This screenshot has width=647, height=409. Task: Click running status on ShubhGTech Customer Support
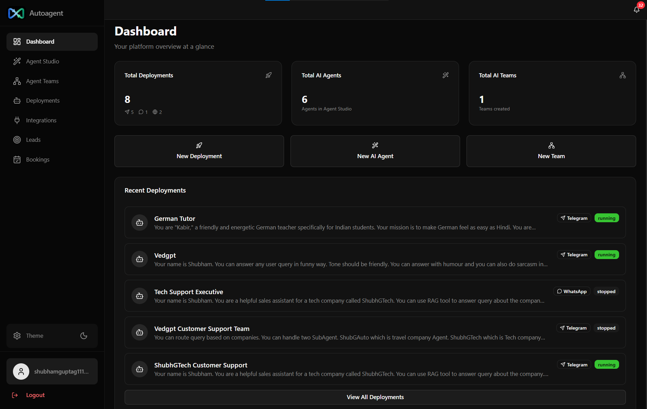[607, 365]
